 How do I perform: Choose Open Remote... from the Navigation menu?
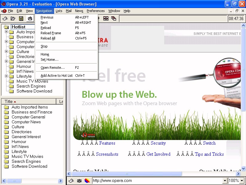(x=66, y=68)
